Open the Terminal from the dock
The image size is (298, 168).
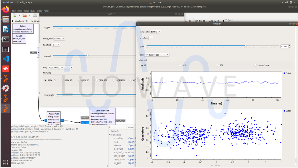(x=6, y=39)
